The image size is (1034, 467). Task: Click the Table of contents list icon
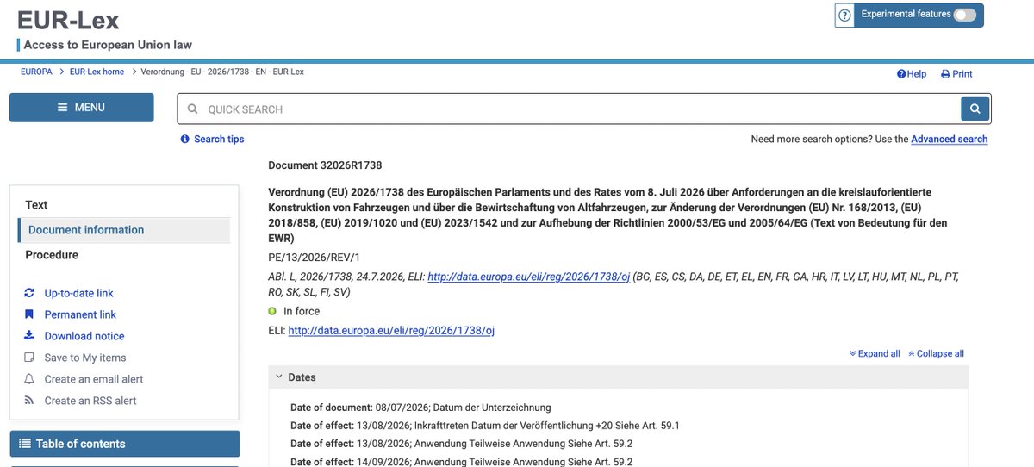click(24, 444)
